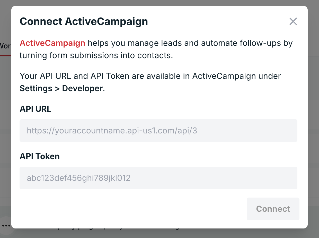The height and width of the screenshot is (238, 319).
Task: Click the word 'Developer' in the instructions
Action: point(82,88)
